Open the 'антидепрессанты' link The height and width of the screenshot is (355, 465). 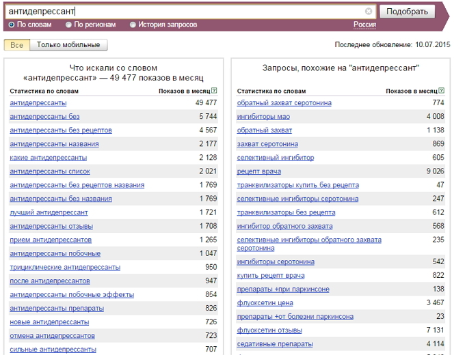click(38, 103)
